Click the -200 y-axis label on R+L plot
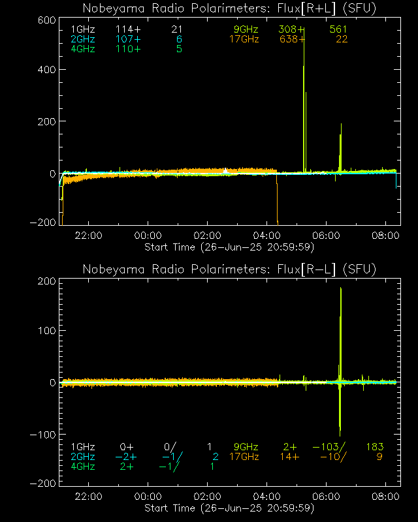418x522 pixels. pos(42,223)
